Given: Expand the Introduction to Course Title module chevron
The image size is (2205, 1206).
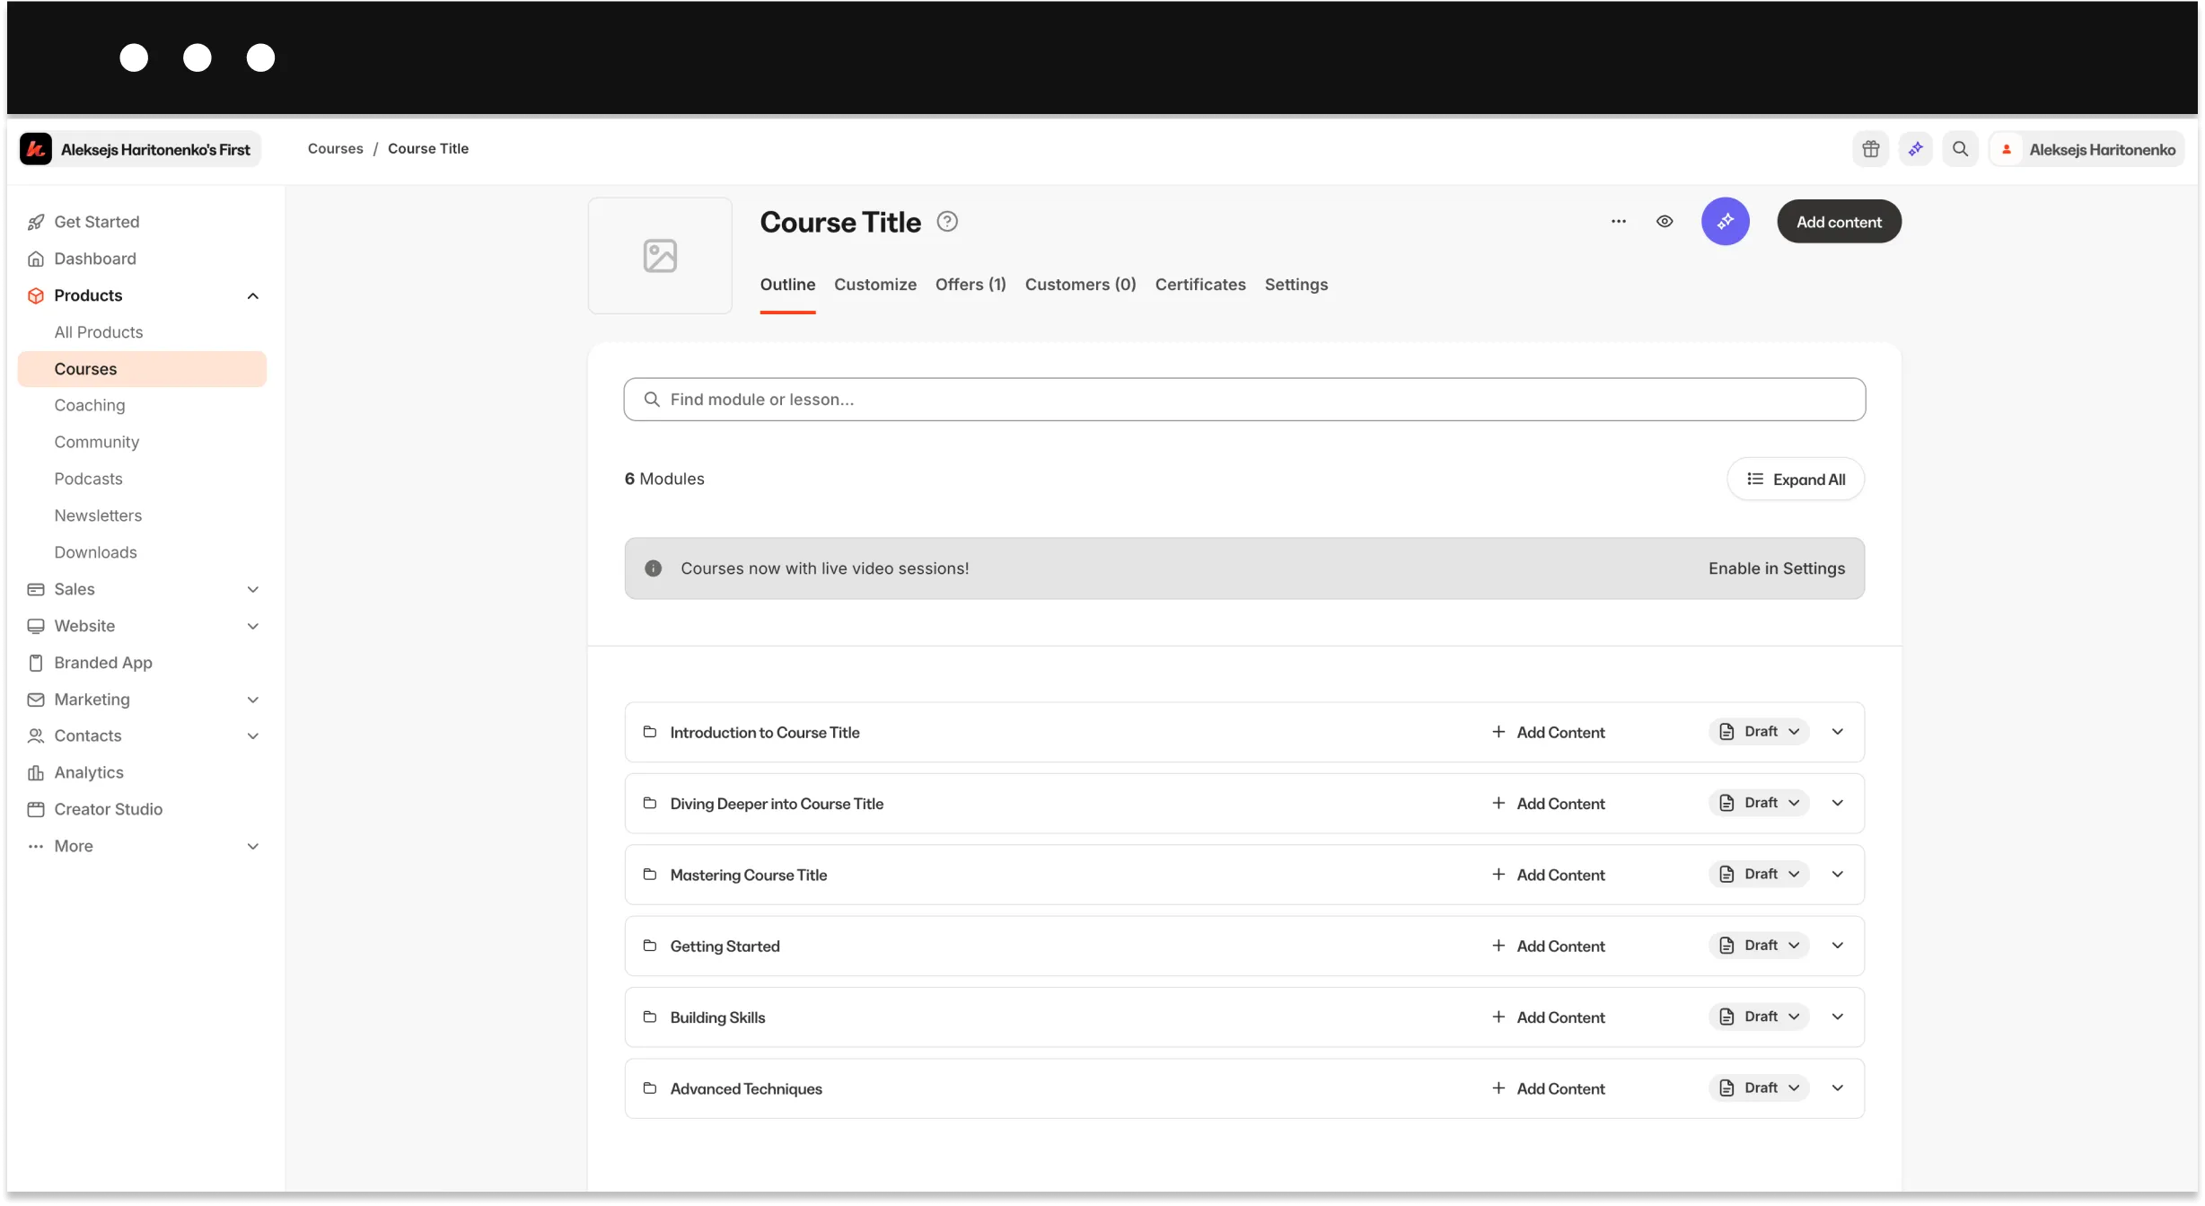Looking at the screenshot, I should (1837, 732).
